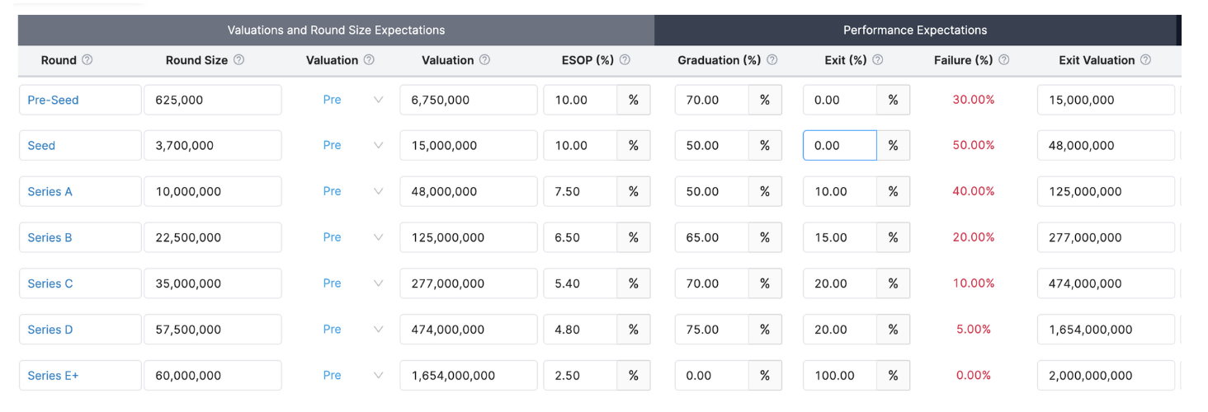
Task: Click help icon beside Failure (%) header
Action: click(x=1004, y=60)
